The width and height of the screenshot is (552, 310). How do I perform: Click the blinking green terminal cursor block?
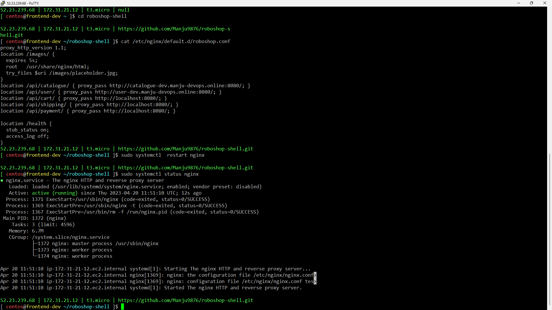122,307
